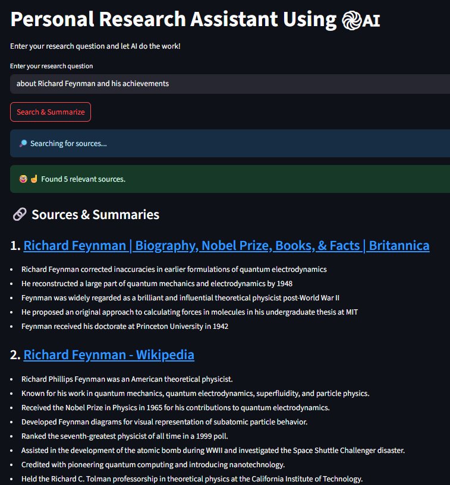This screenshot has width=450, height=485.
Task: Select the bullet about pioneering quantum computing and nanotechnology
Action: 153,465
